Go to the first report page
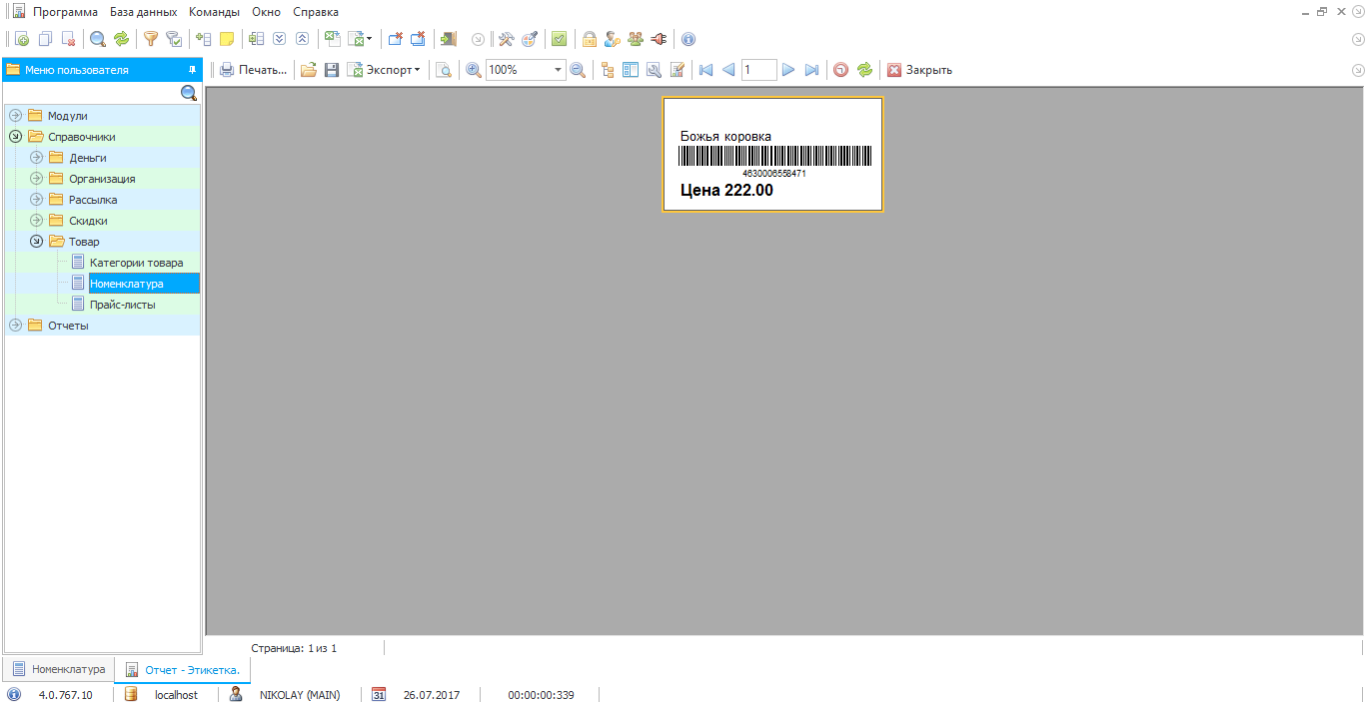This screenshot has width=1369, height=706. pyautogui.click(x=705, y=70)
